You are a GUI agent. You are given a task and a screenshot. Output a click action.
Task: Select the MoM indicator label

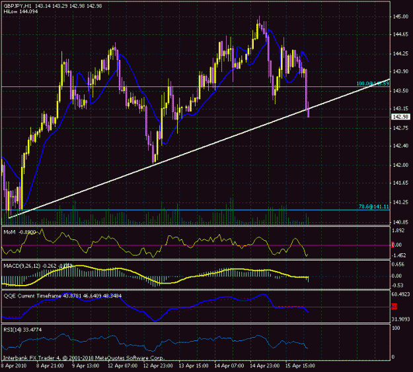click(x=20, y=232)
